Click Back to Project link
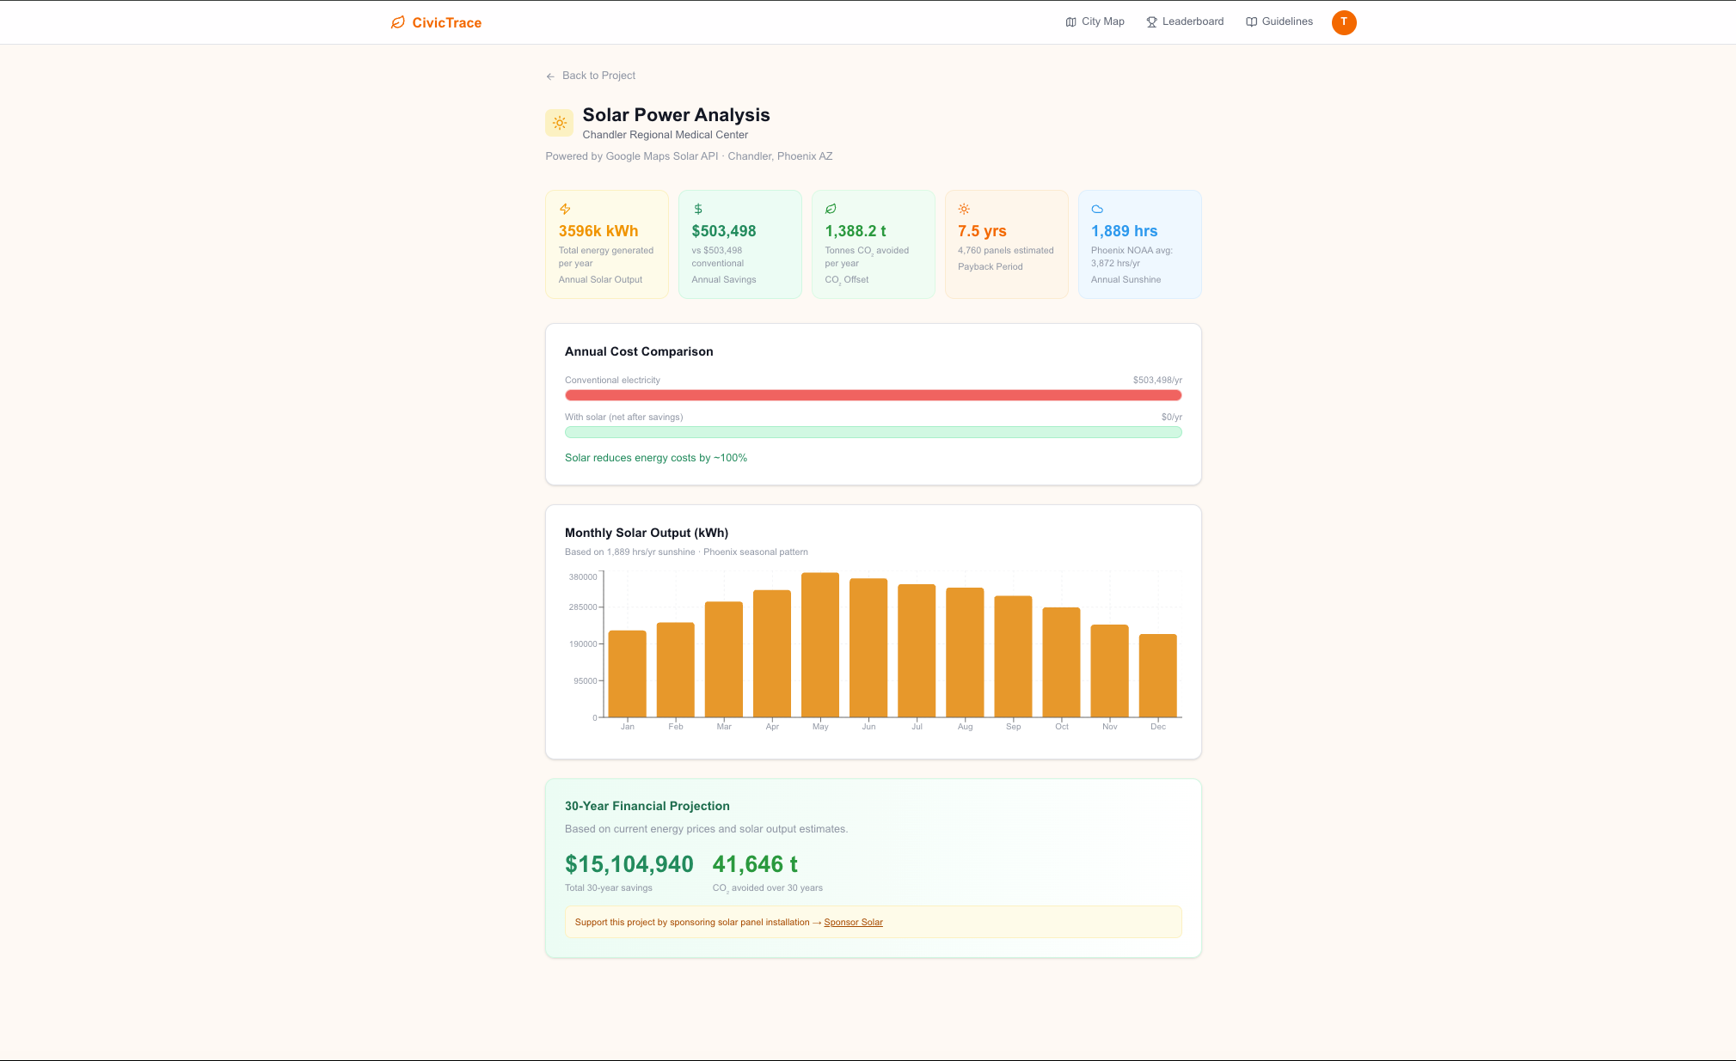 click(598, 76)
